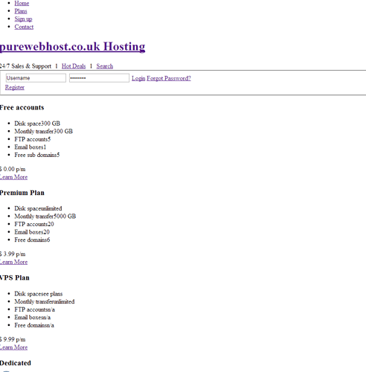Viewport: 366px width, 372px height.
Task: Select the Premium Plan heading
Action: pos(22,193)
